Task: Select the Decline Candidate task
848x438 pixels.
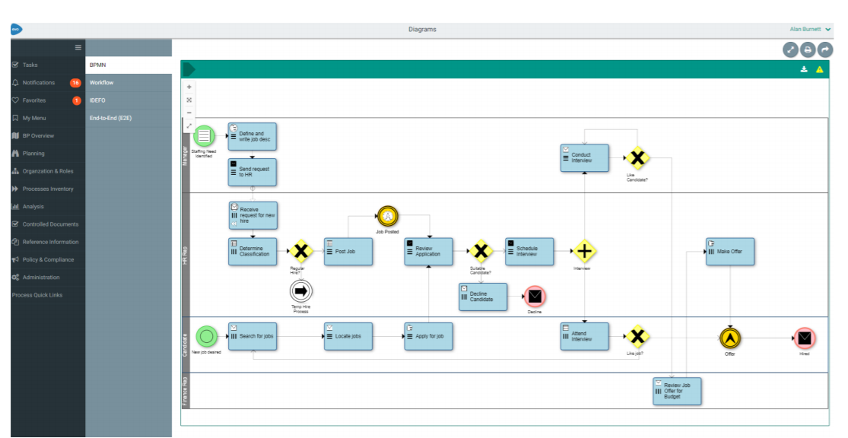Action: [483, 297]
